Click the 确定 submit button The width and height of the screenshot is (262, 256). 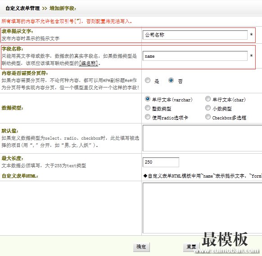(x=141, y=247)
